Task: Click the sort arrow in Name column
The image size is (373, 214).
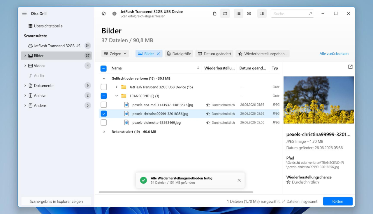Action: [198, 68]
